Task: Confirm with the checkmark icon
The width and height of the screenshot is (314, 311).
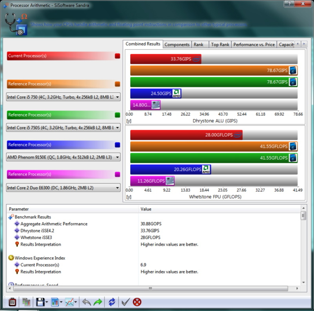Action: coord(126,302)
